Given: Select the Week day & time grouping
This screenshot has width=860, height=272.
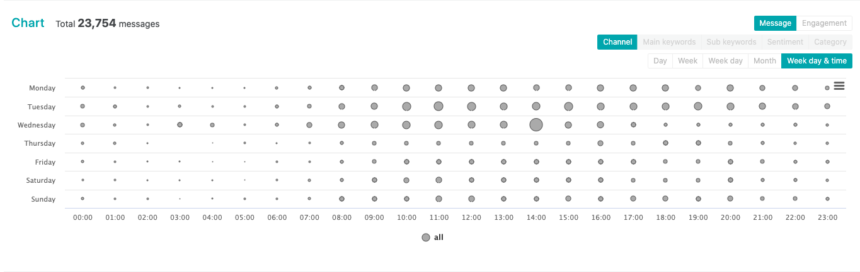Looking at the screenshot, I should [817, 61].
